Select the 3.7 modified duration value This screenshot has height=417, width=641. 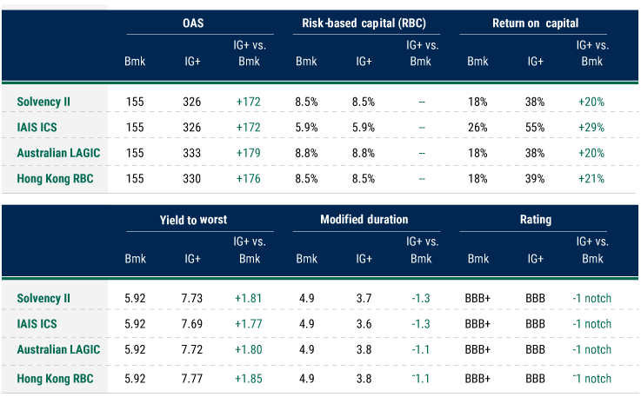tap(364, 298)
